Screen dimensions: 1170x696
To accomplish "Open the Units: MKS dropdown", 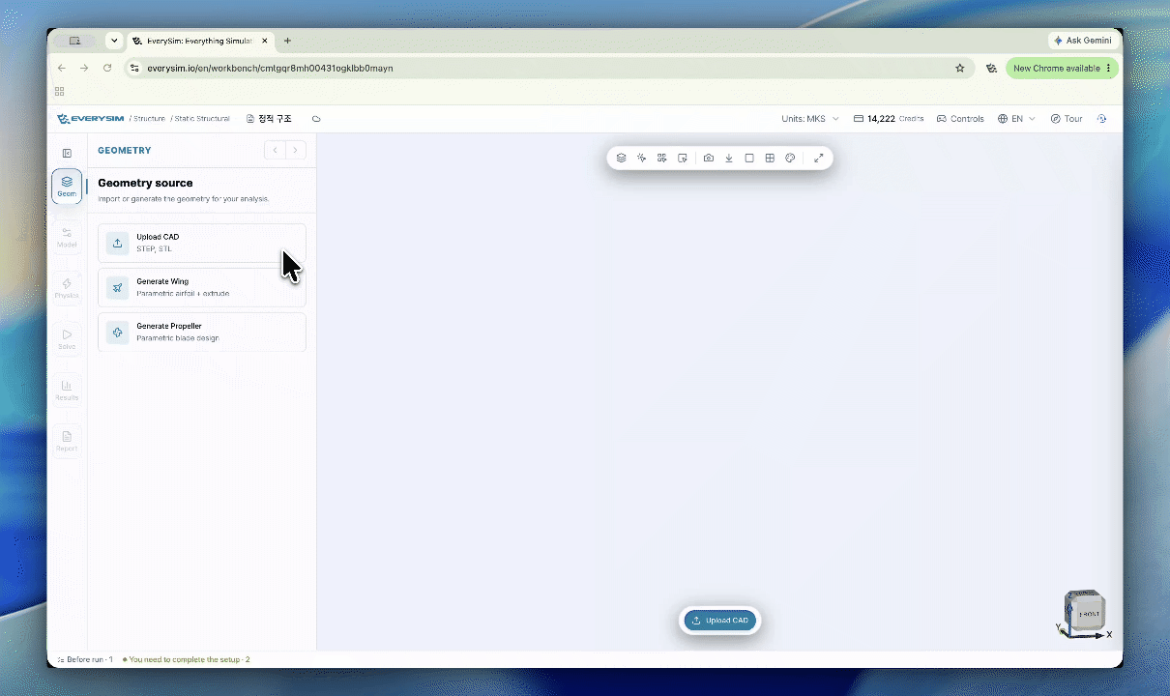I will coord(810,119).
